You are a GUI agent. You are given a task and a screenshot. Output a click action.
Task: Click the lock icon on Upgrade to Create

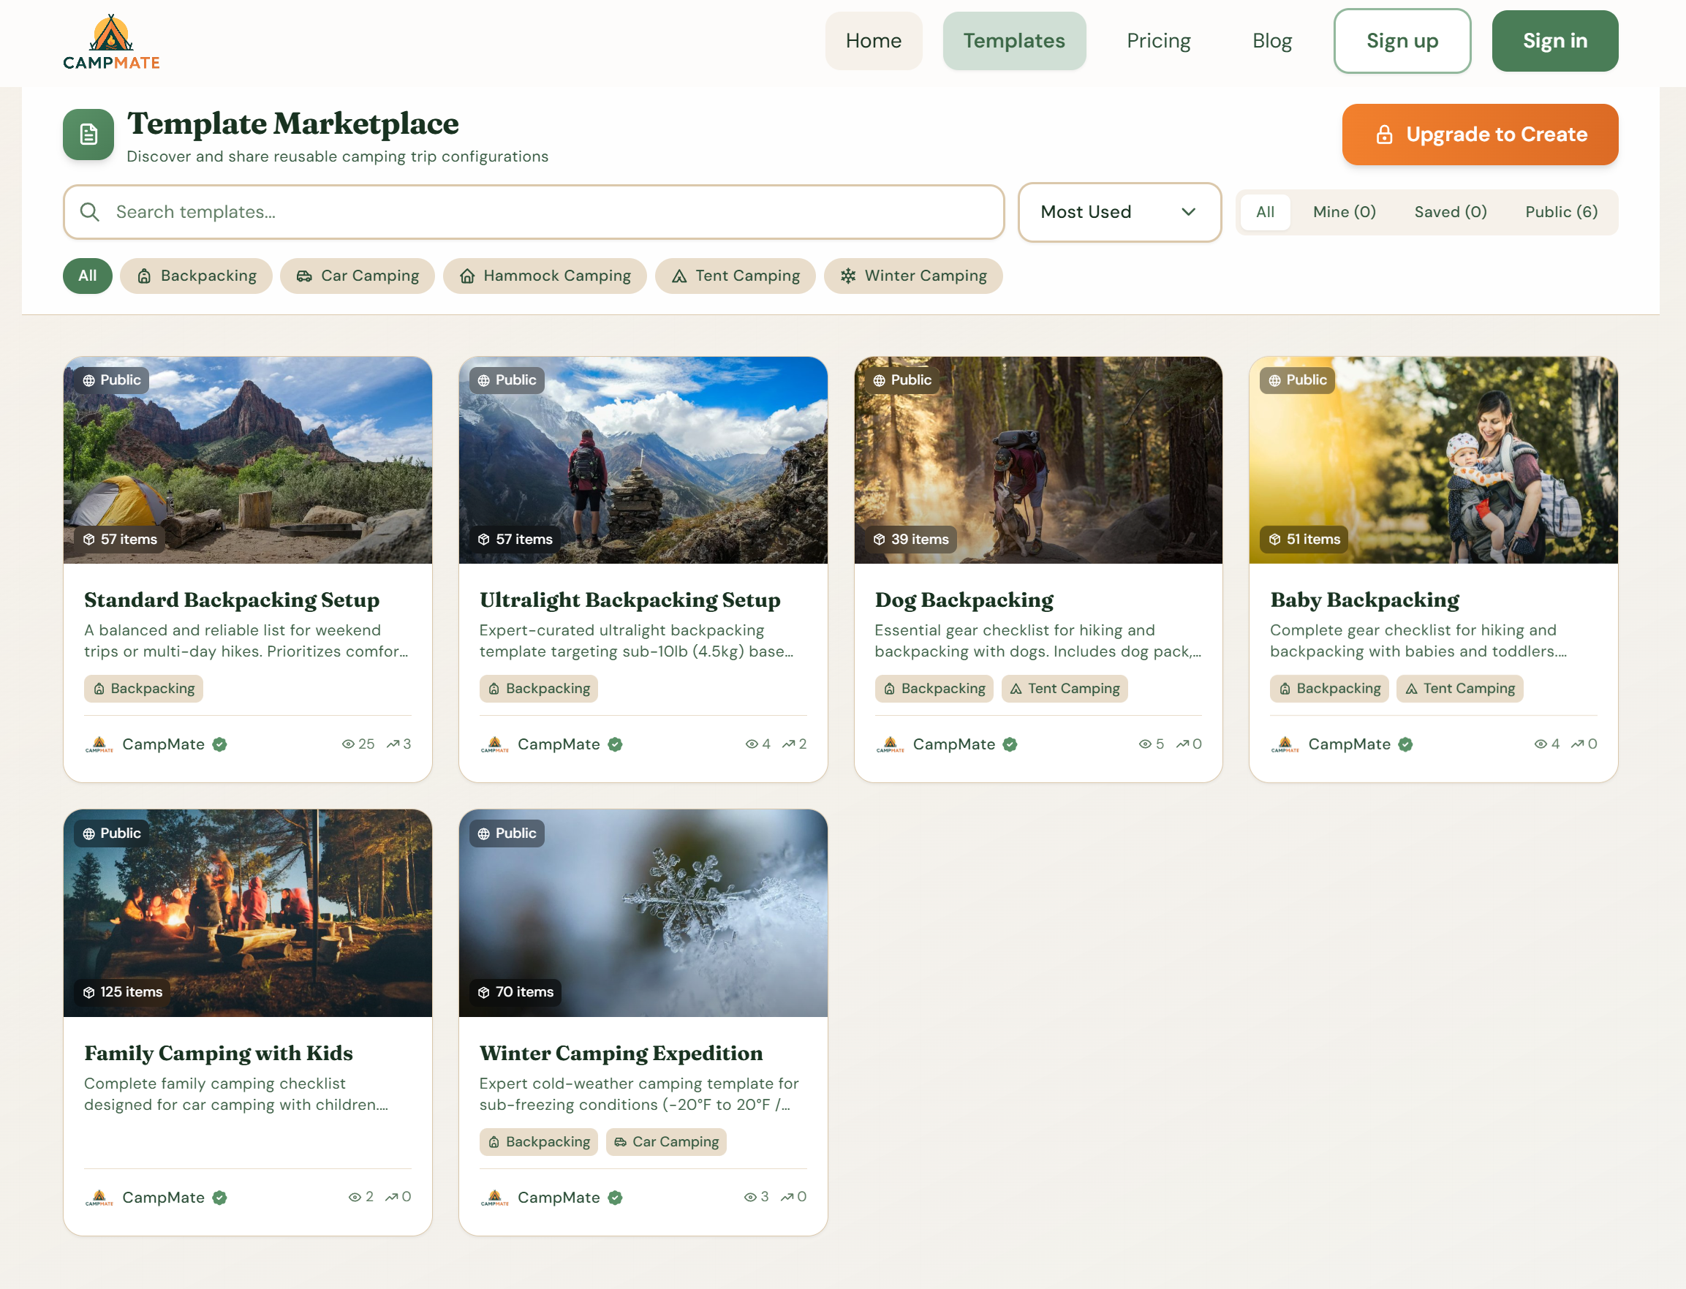(1385, 135)
